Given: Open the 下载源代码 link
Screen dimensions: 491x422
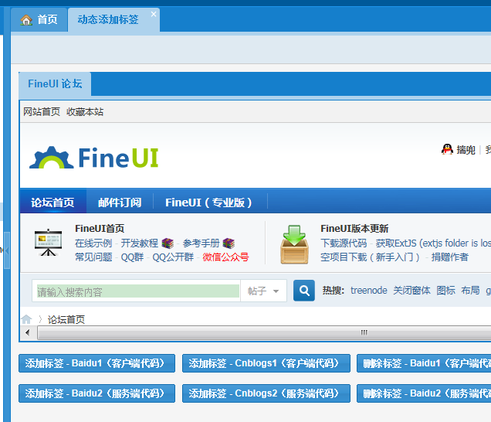Looking at the screenshot, I should click(x=344, y=243).
